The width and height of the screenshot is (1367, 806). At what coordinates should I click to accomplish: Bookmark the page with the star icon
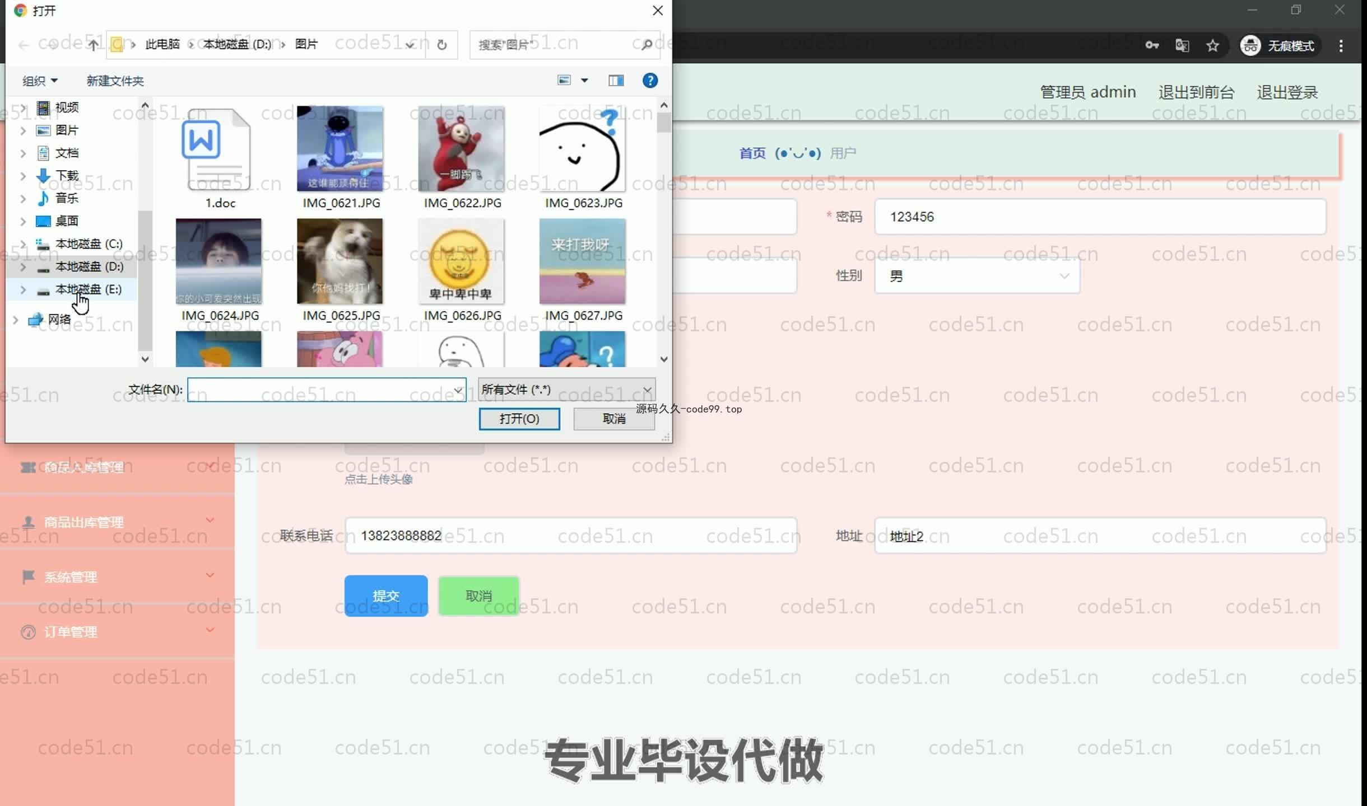coord(1212,45)
